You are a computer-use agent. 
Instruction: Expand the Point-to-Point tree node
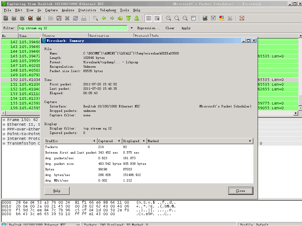coord(4,134)
